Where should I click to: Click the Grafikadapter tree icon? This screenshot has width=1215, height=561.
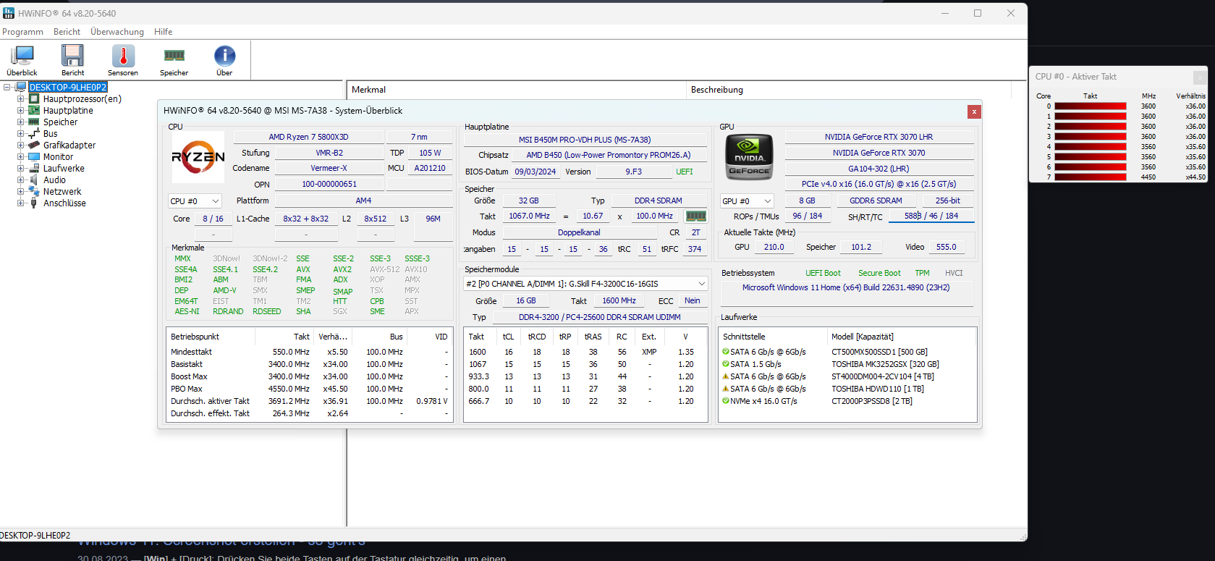[33, 145]
